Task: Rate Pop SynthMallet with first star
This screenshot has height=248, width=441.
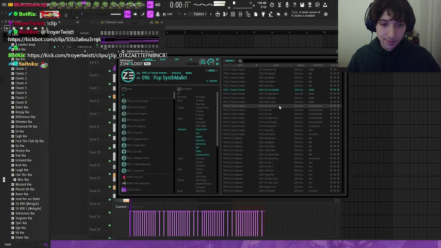Action: click(x=331, y=90)
